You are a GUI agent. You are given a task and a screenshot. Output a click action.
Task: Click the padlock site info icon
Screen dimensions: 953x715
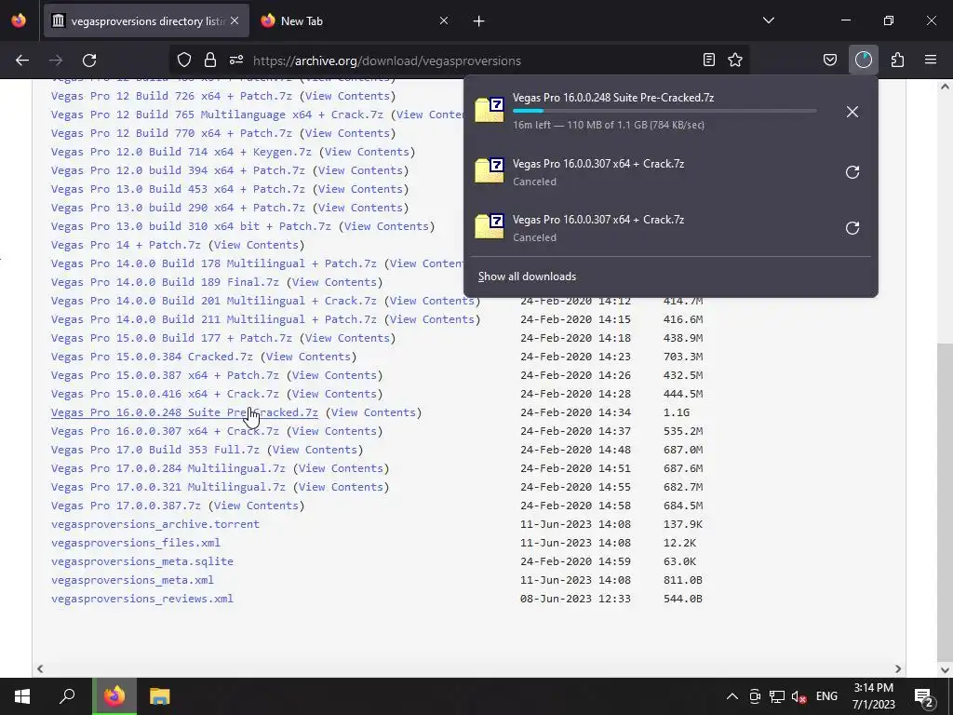click(210, 61)
